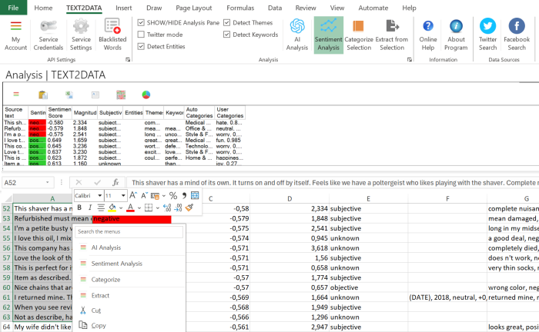Click the clipboard copy icon in pane
Screen dimensions: 539x332
pos(43,95)
